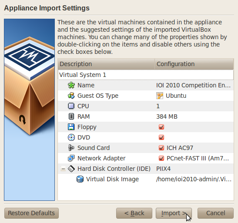
Task: Click the Restore Defaults button
Action: (x=31, y=213)
